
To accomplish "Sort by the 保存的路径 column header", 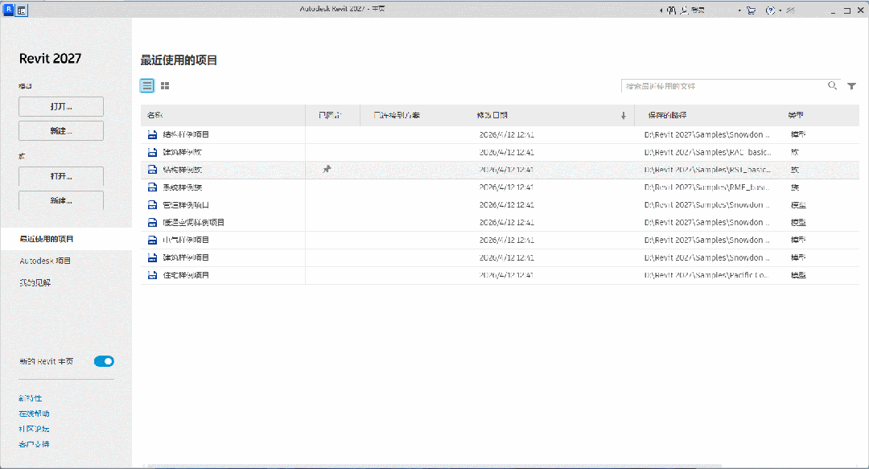I will [667, 115].
